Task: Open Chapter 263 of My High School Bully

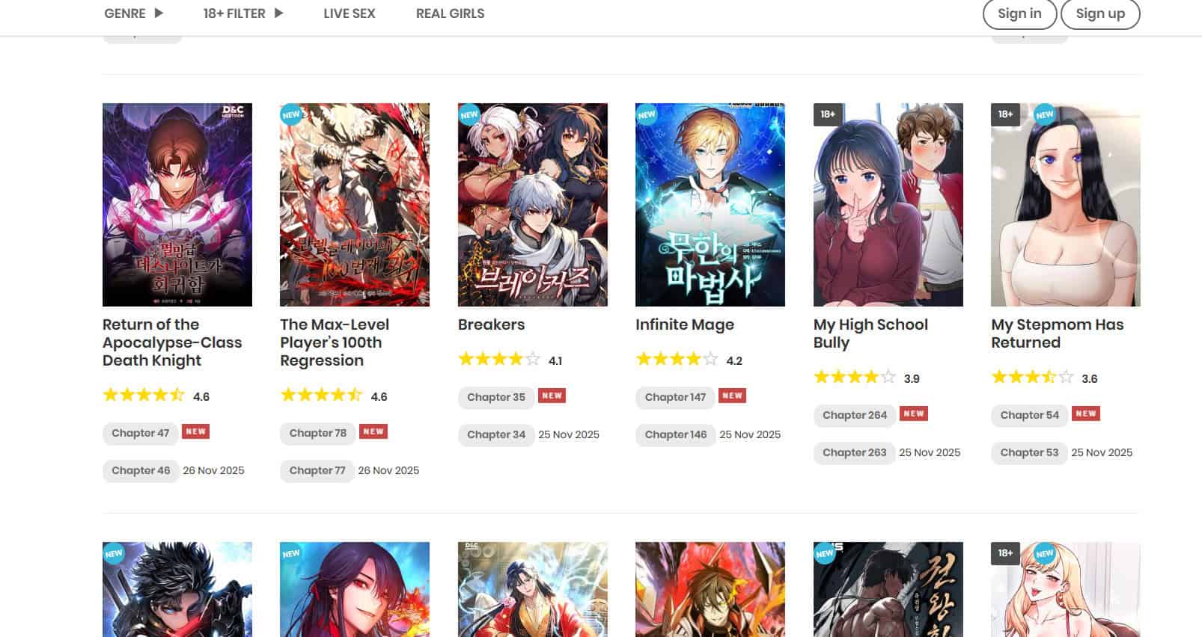Action: [x=855, y=452]
